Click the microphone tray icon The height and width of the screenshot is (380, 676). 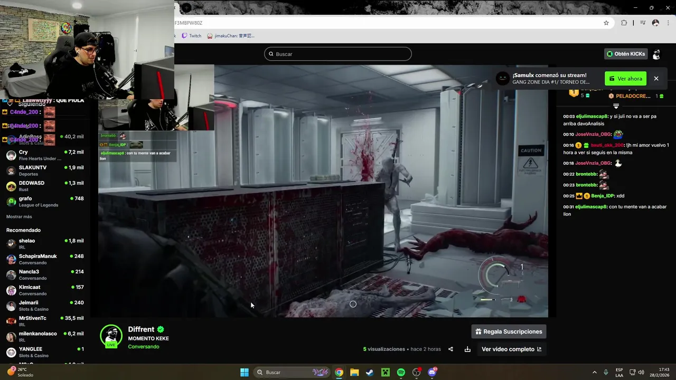click(606, 372)
